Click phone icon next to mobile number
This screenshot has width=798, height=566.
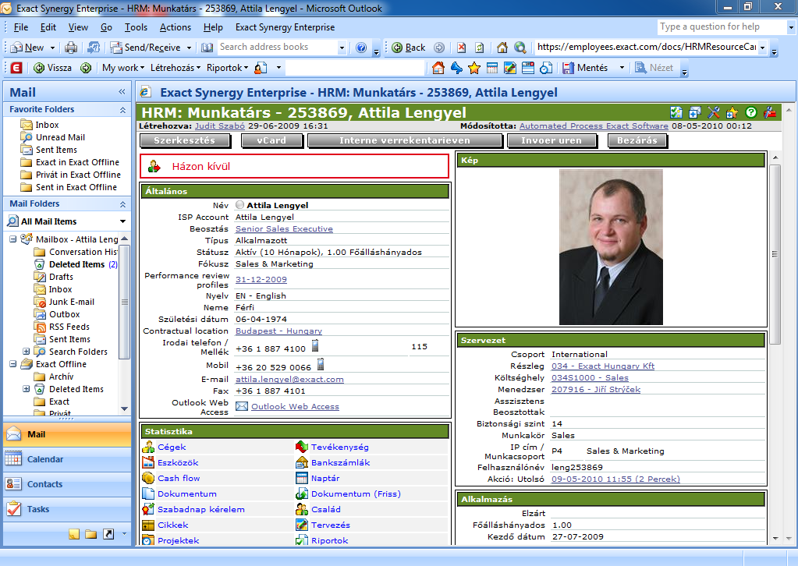click(321, 364)
